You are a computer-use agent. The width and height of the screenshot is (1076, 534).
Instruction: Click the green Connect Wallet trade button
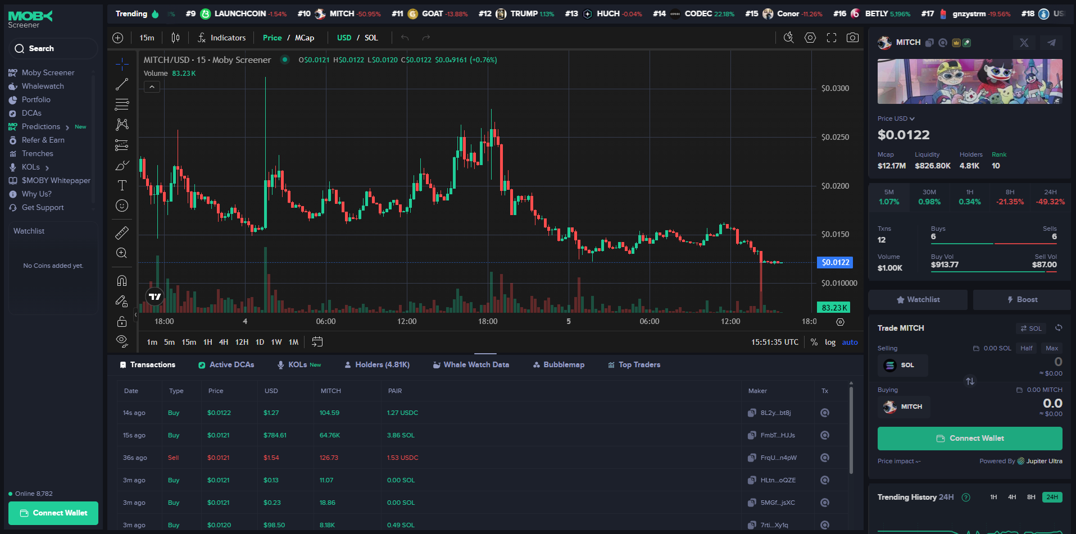pyautogui.click(x=970, y=438)
